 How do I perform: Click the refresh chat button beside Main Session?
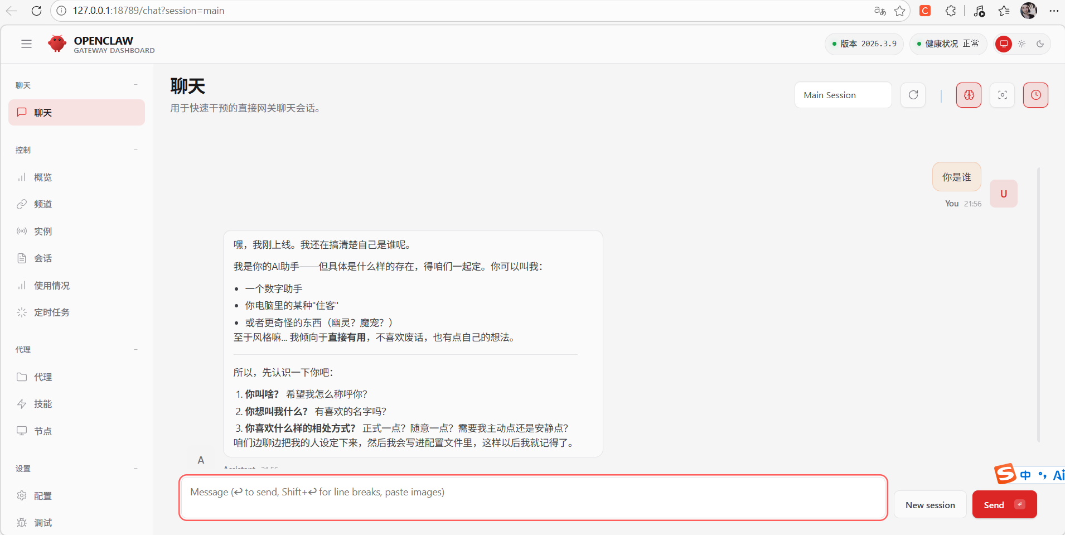(913, 95)
